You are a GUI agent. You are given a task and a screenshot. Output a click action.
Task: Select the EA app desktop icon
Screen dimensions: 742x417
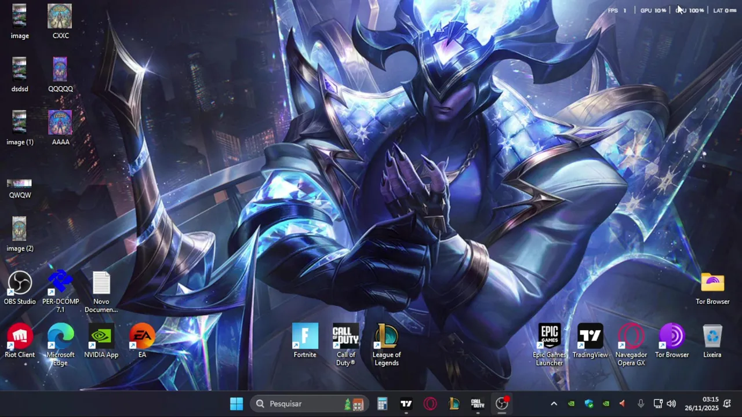[142, 341]
